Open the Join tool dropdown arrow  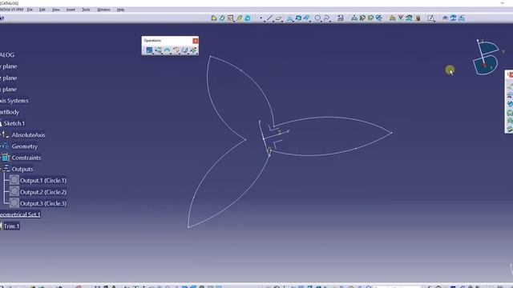153,54
